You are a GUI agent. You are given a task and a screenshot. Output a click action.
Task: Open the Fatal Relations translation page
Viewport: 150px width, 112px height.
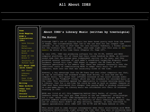click(x=26, y=47)
